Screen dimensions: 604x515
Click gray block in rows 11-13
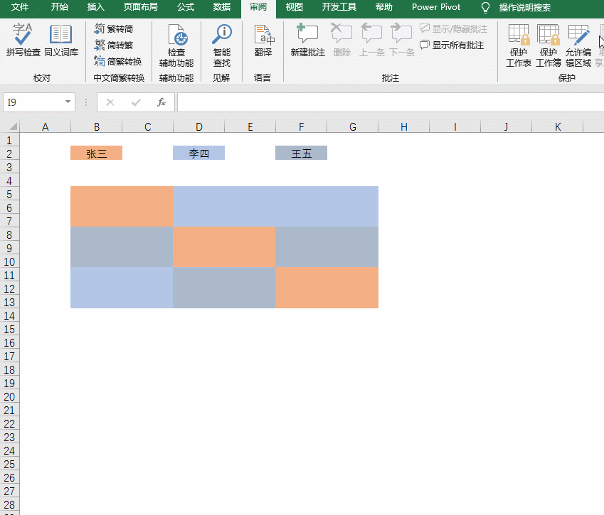[x=224, y=288]
